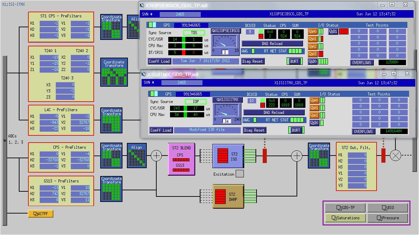Click overflow count 125880
Viewport: 419px width, 235px height.
(x=392, y=62)
